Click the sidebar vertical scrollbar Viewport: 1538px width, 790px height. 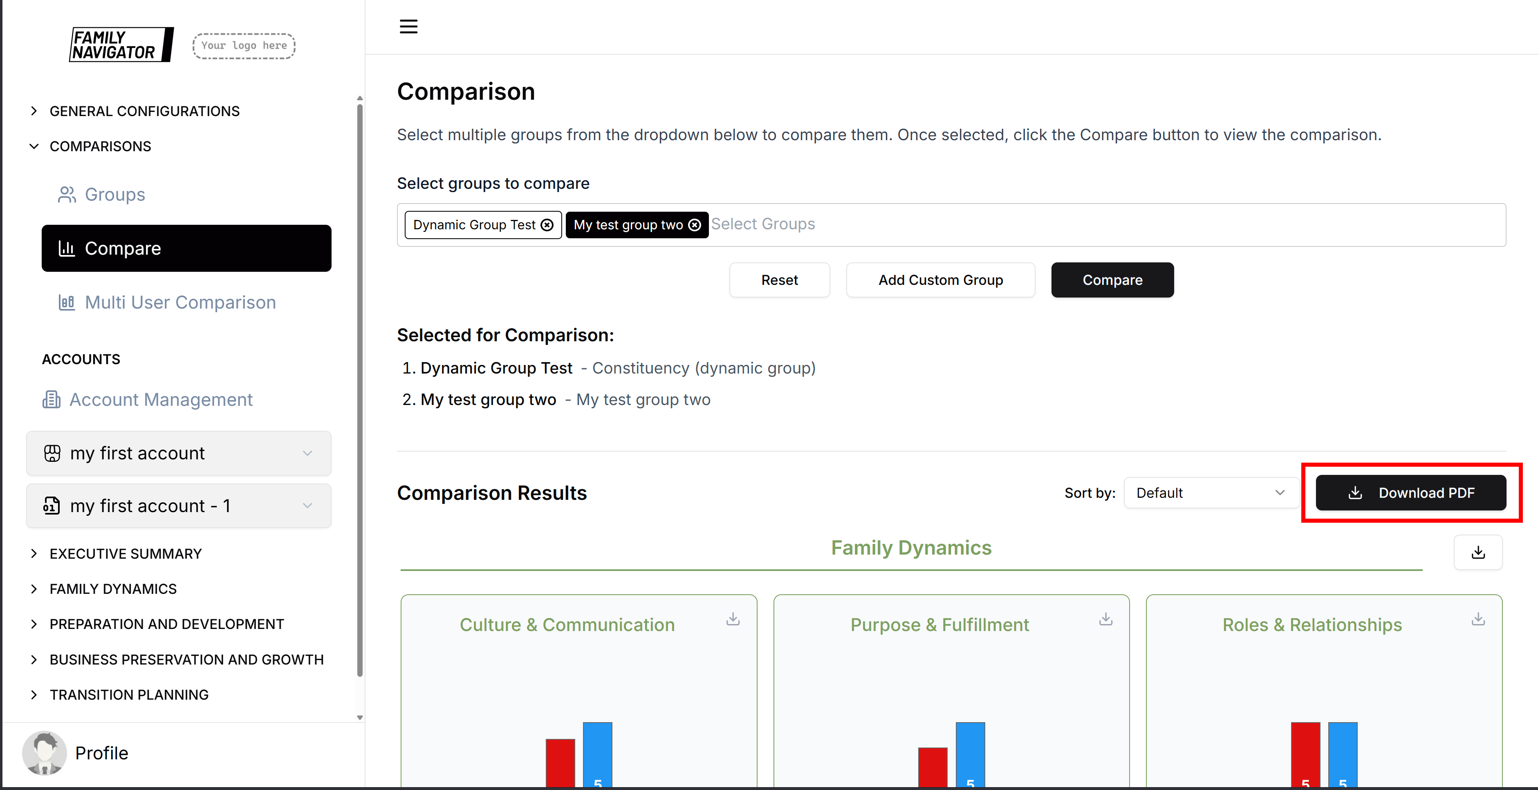coord(359,388)
